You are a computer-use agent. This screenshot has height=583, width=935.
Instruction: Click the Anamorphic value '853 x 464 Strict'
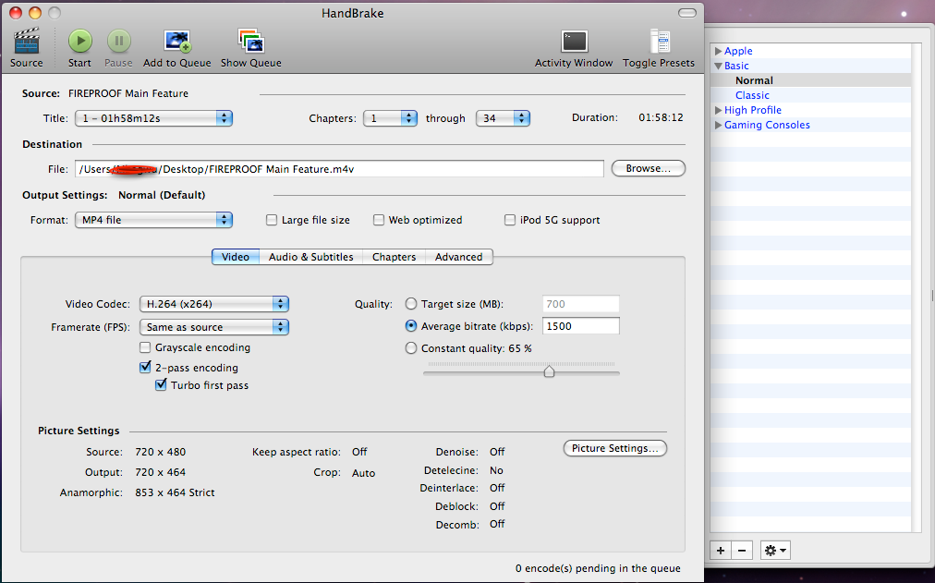tap(175, 493)
